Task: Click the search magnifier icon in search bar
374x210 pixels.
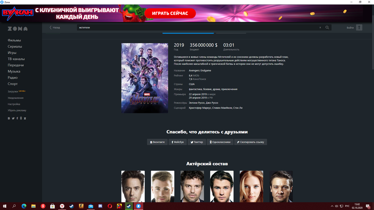Action: 327,27
